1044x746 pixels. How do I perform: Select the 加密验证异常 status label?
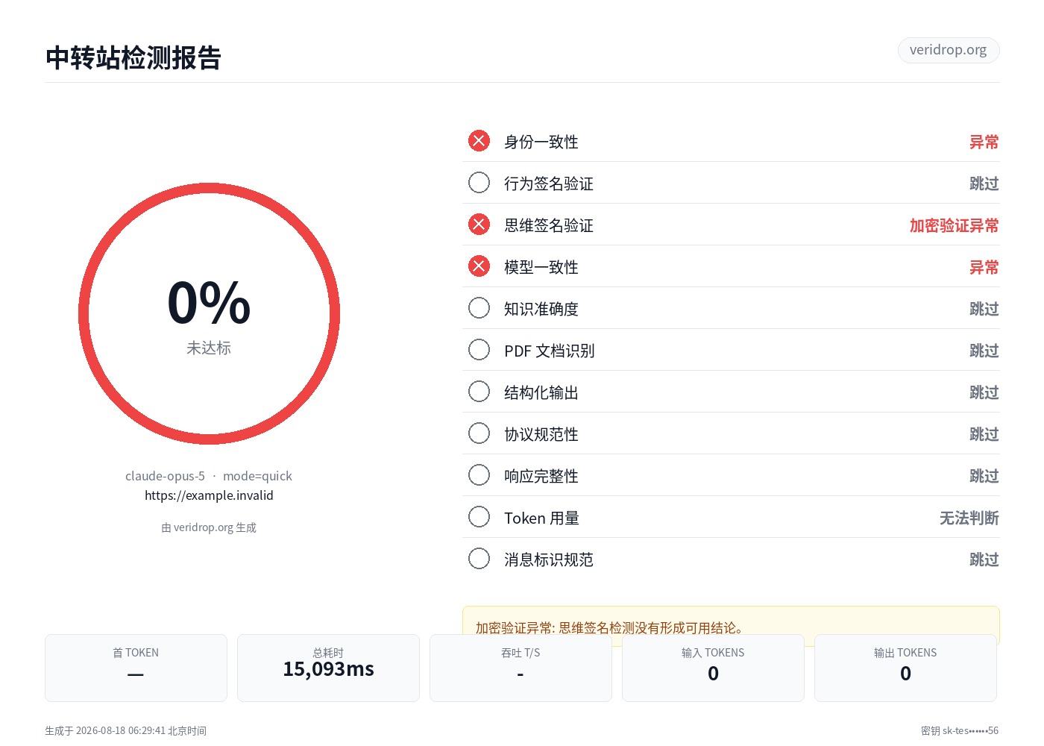pyautogui.click(x=954, y=225)
